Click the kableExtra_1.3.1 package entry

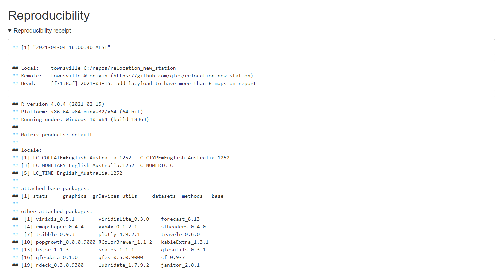point(185,242)
